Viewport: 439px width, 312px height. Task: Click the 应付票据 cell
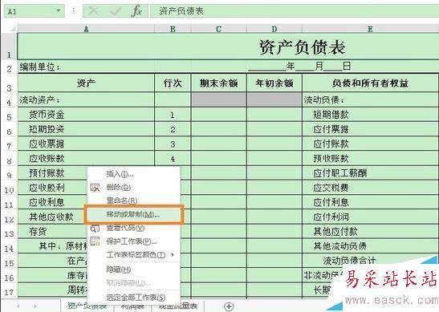click(371, 129)
